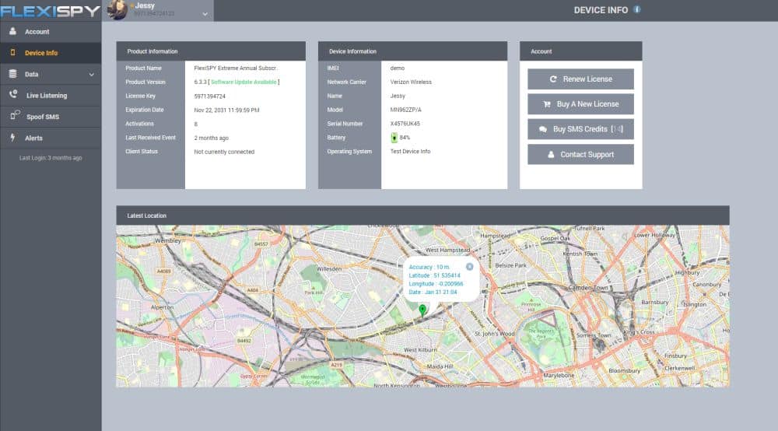Click Buy SMS Credits button
Viewport: 778px width, 431px height.
(x=580, y=129)
